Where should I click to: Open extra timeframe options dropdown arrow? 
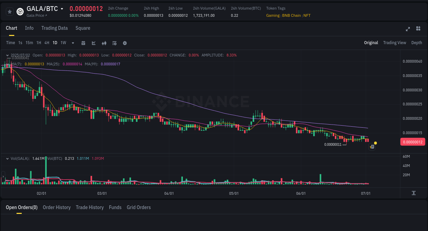click(x=73, y=43)
